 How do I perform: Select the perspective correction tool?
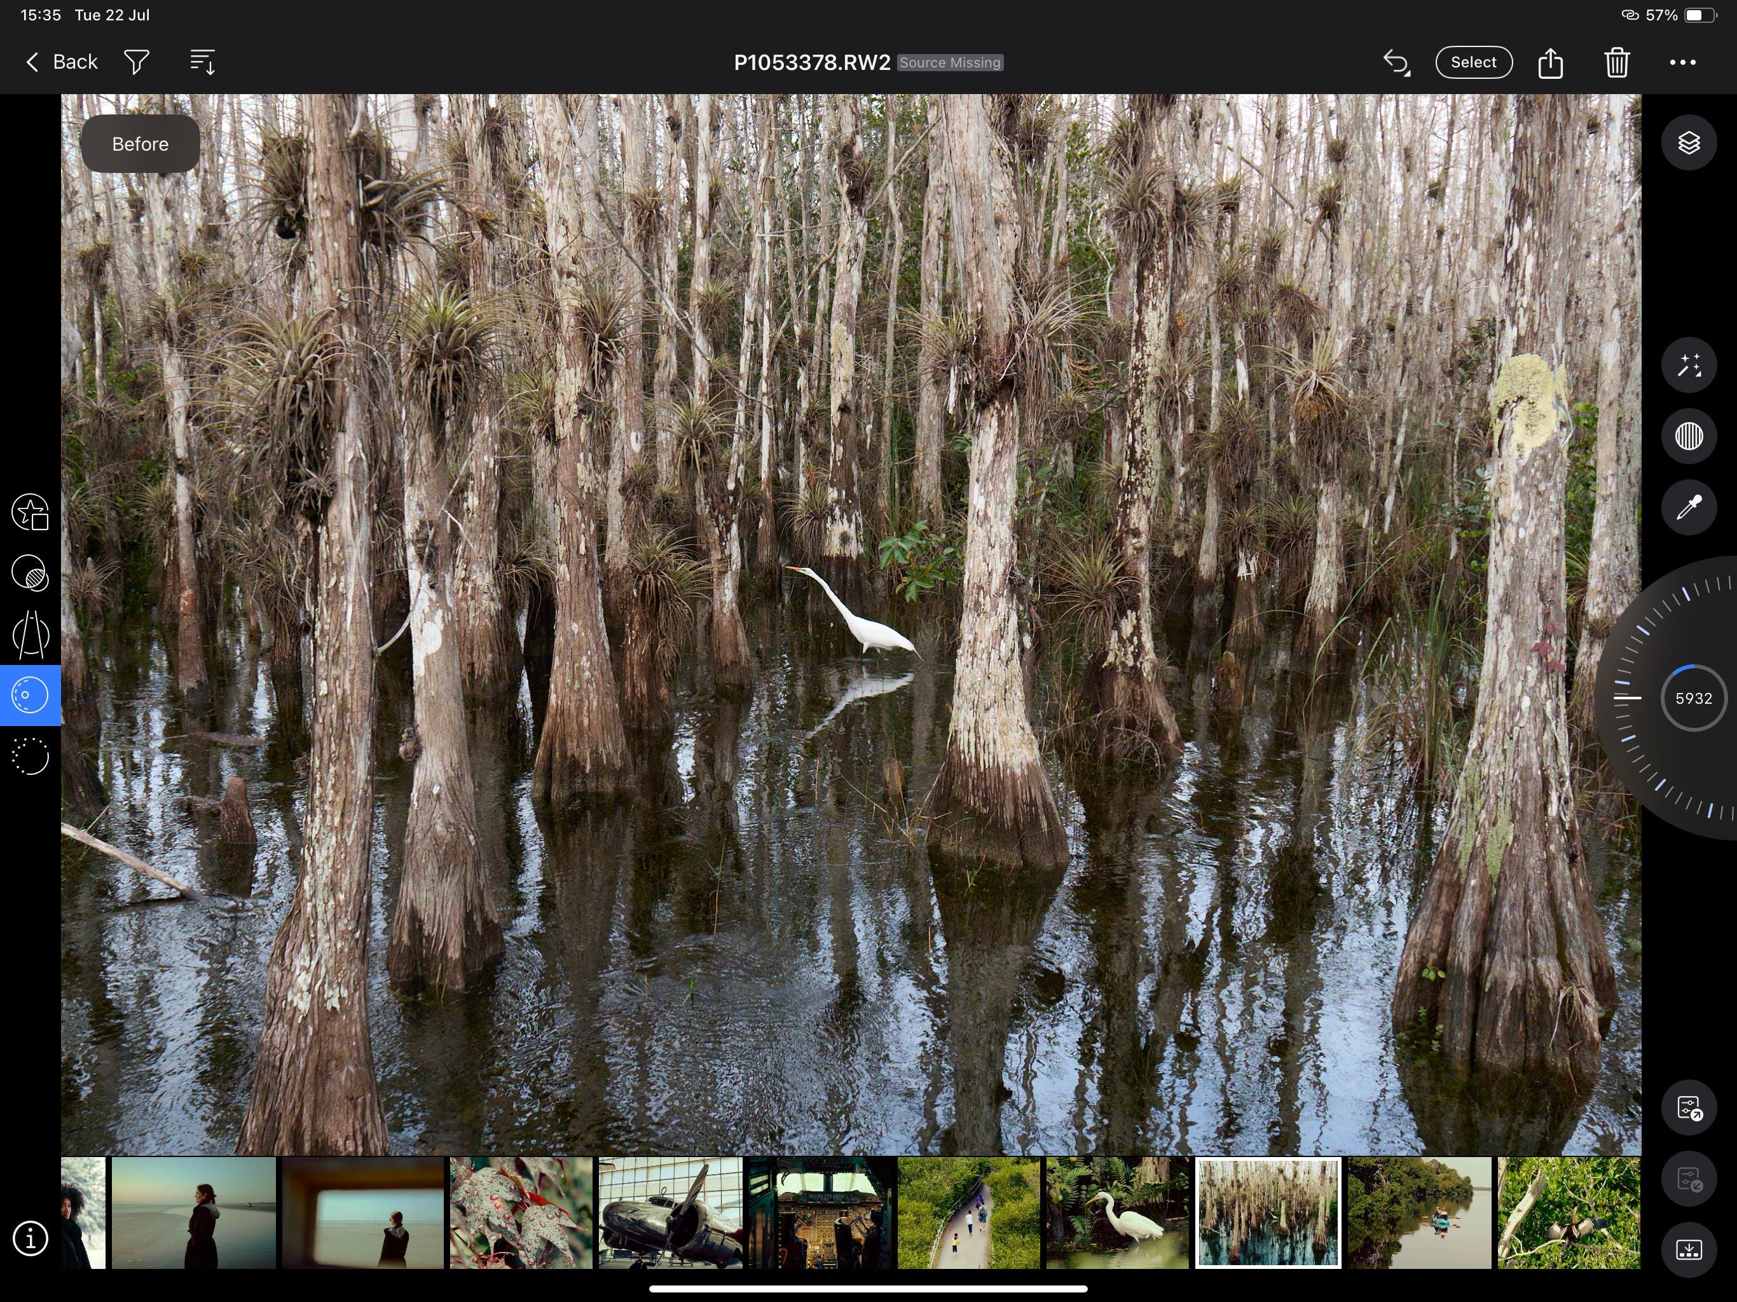click(x=30, y=634)
